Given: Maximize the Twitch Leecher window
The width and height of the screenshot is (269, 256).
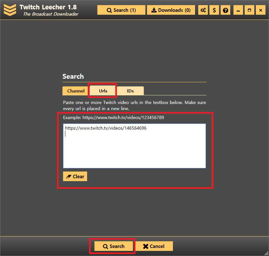Looking at the screenshot, I should (249, 10).
